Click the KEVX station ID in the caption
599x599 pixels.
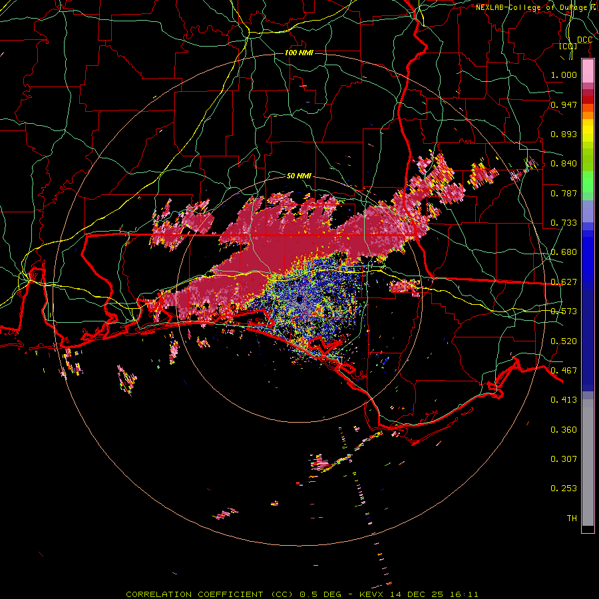(371, 594)
